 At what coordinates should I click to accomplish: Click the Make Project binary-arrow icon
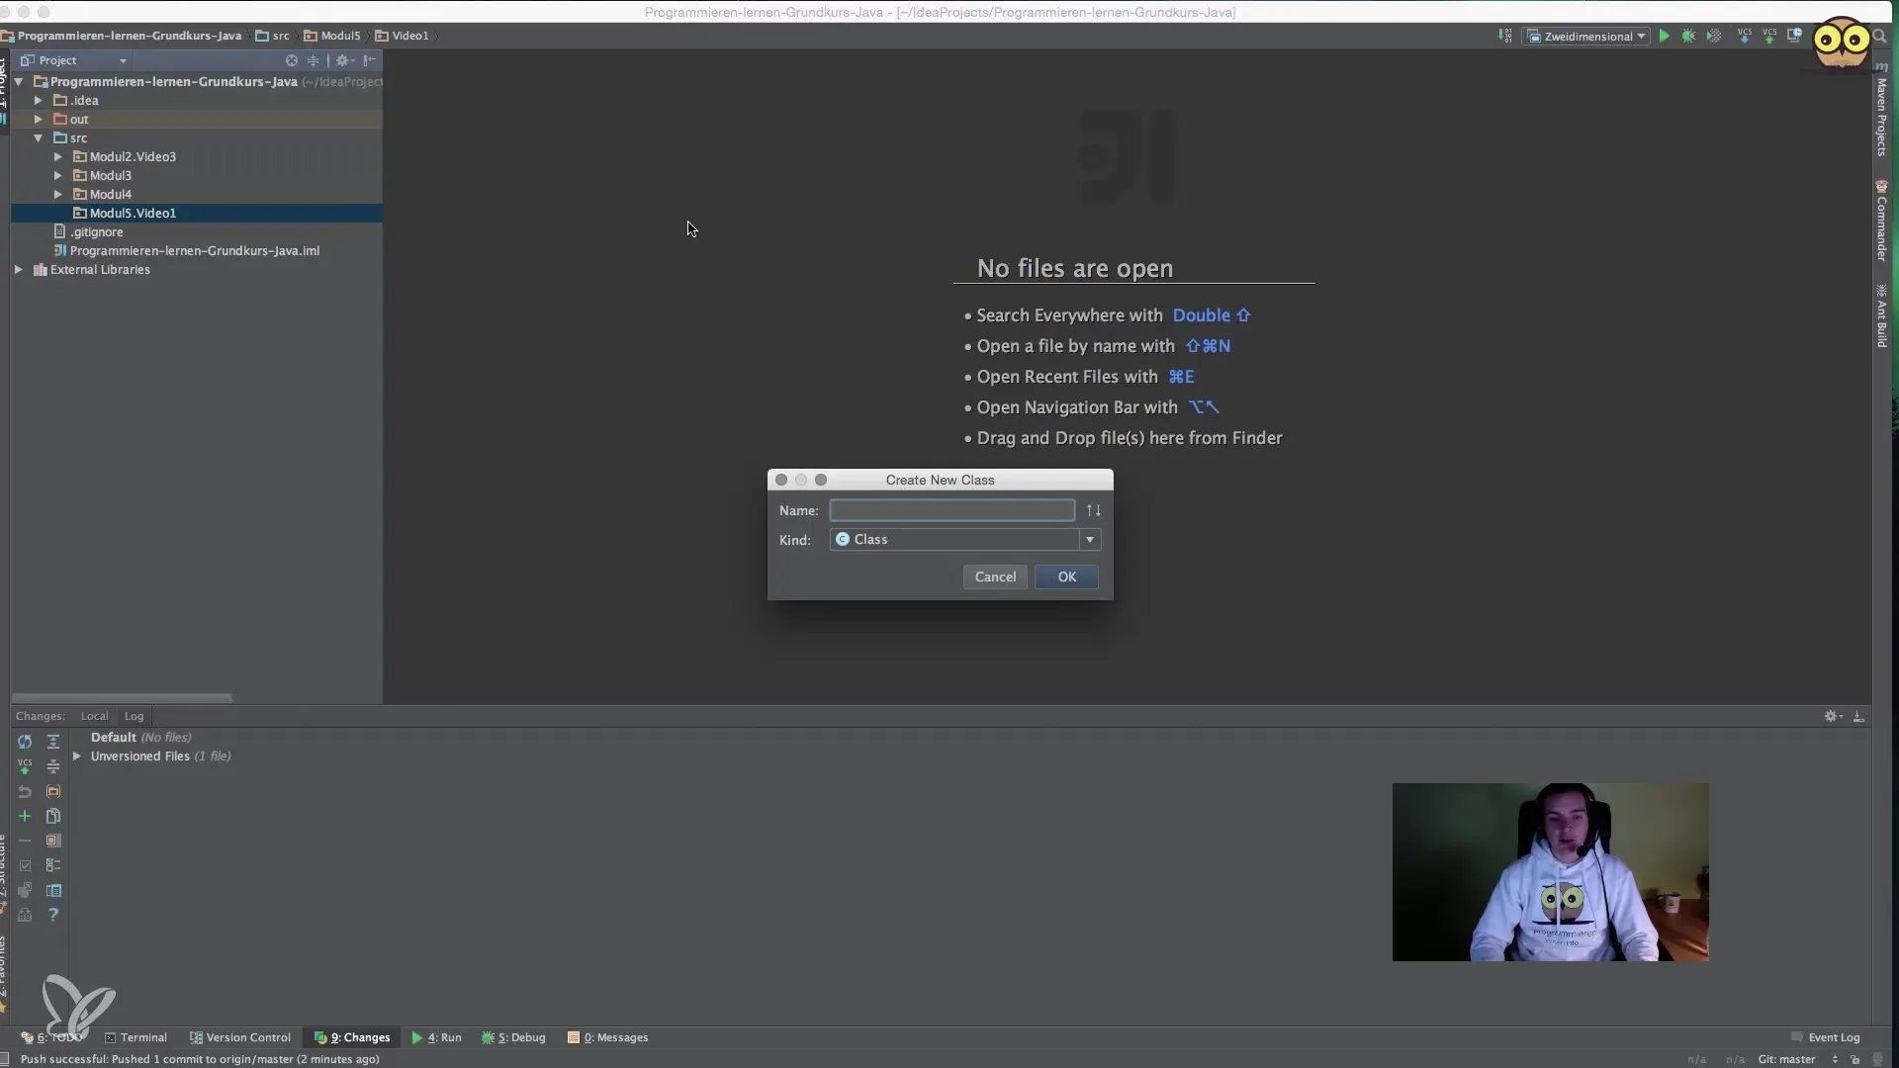point(1504,37)
